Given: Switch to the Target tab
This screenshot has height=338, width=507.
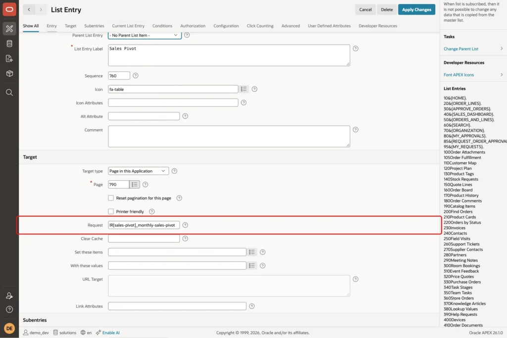Looking at the screenshot, I should pyautogui.click(x=70, y=26).
